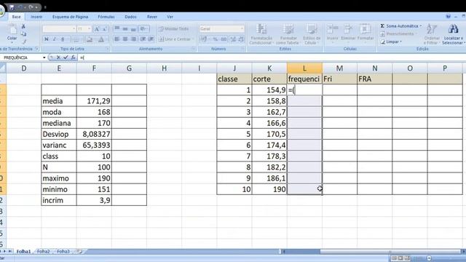Toggle align text right
Image resolution: width=466 pixels, height=262 pixels.
pos(133,39)
